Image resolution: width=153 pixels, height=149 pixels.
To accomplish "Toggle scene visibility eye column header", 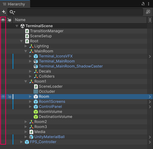I will coord(3,20).
